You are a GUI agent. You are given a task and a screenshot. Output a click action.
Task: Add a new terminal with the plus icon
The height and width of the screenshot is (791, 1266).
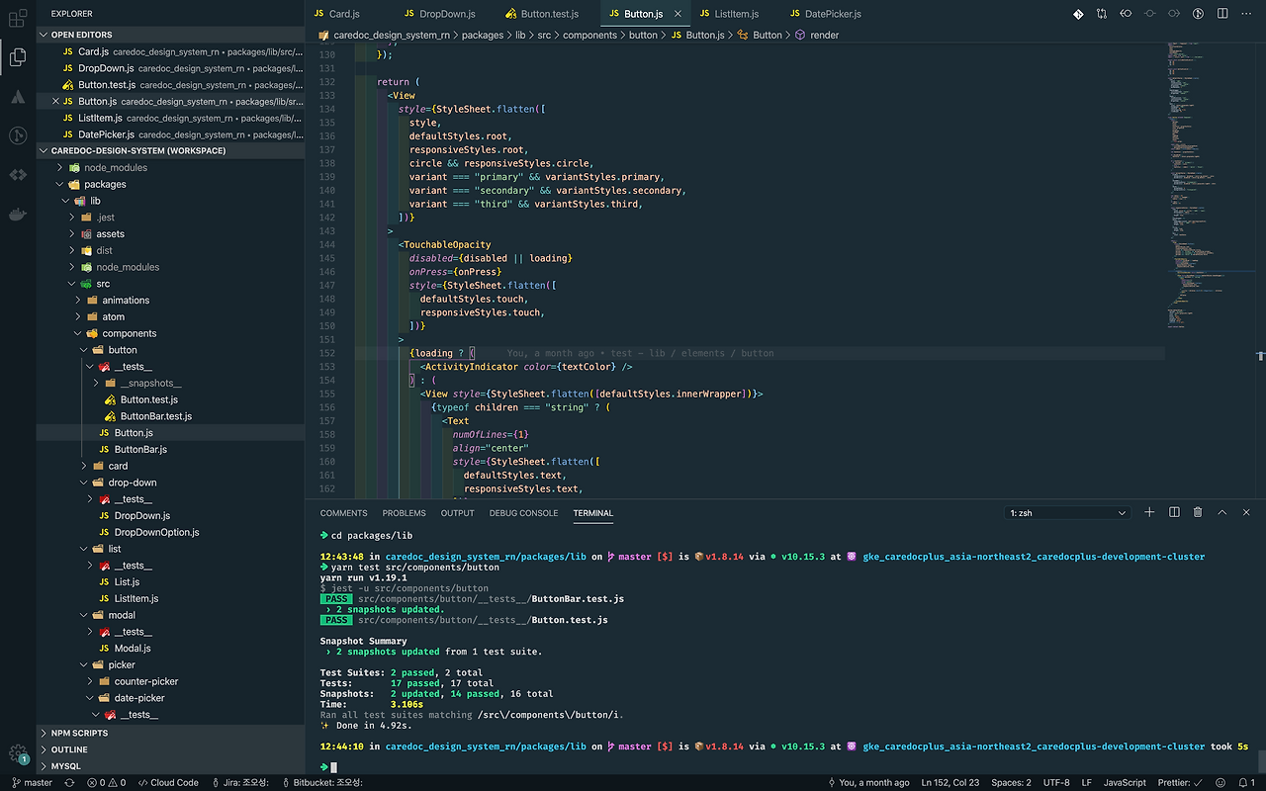[x=1149, y=512]
